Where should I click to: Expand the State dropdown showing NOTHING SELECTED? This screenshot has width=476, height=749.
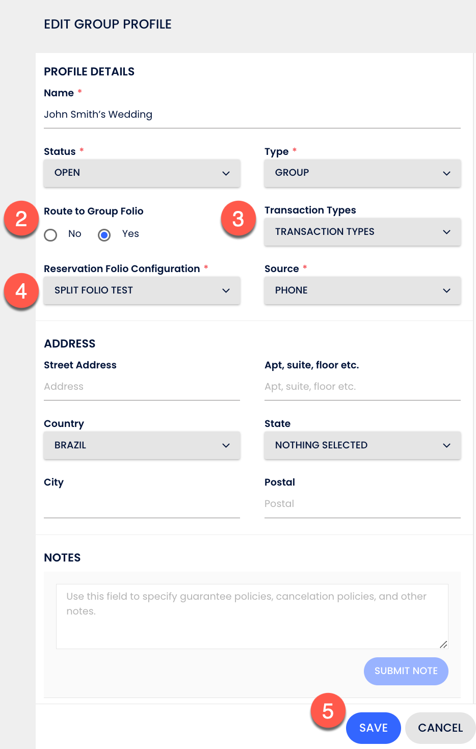362,445
